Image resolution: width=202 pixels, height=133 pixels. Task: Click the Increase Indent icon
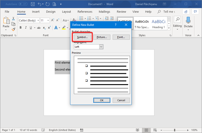pos(112,18)
